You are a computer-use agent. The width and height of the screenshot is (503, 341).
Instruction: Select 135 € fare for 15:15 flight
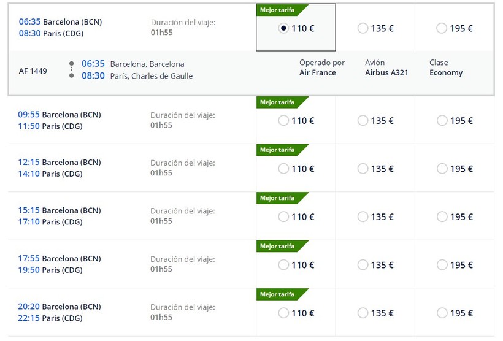coord(363,216)
